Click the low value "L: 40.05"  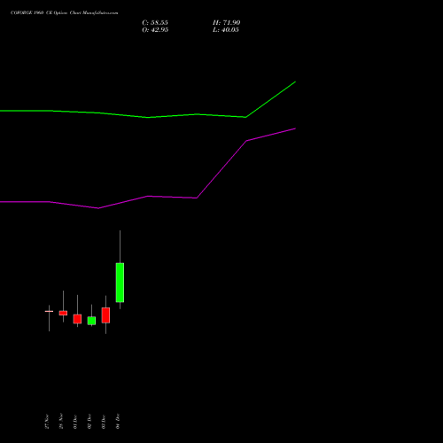pyautogui.click(x=226, y=29)
